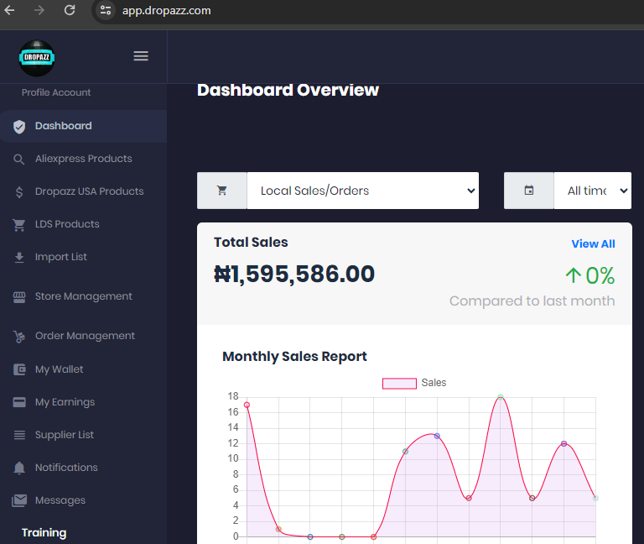Click the Dashboard shield icon
Screen dimensions: 644x544
[19, 126]
